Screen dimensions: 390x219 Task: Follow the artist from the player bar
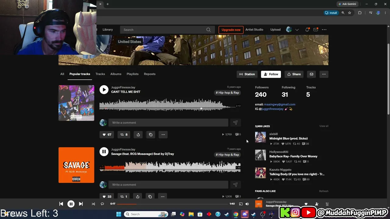pyautogui.click(x=317, y=204)
